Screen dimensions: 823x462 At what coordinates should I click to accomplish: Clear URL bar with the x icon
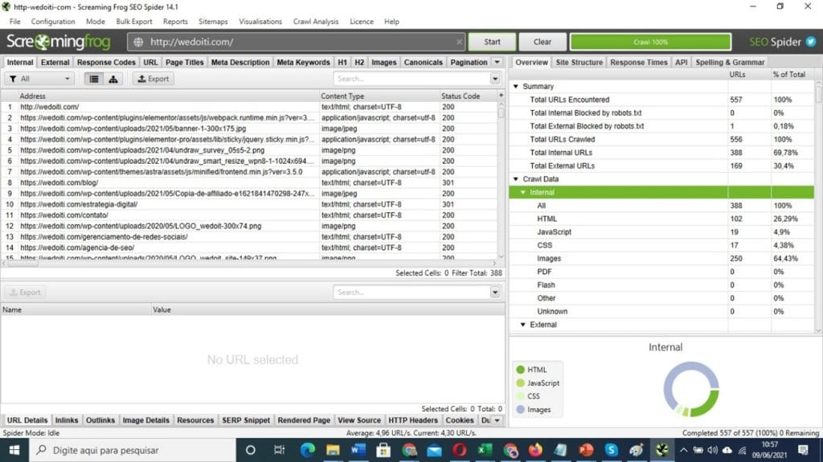tap(459, 42)
